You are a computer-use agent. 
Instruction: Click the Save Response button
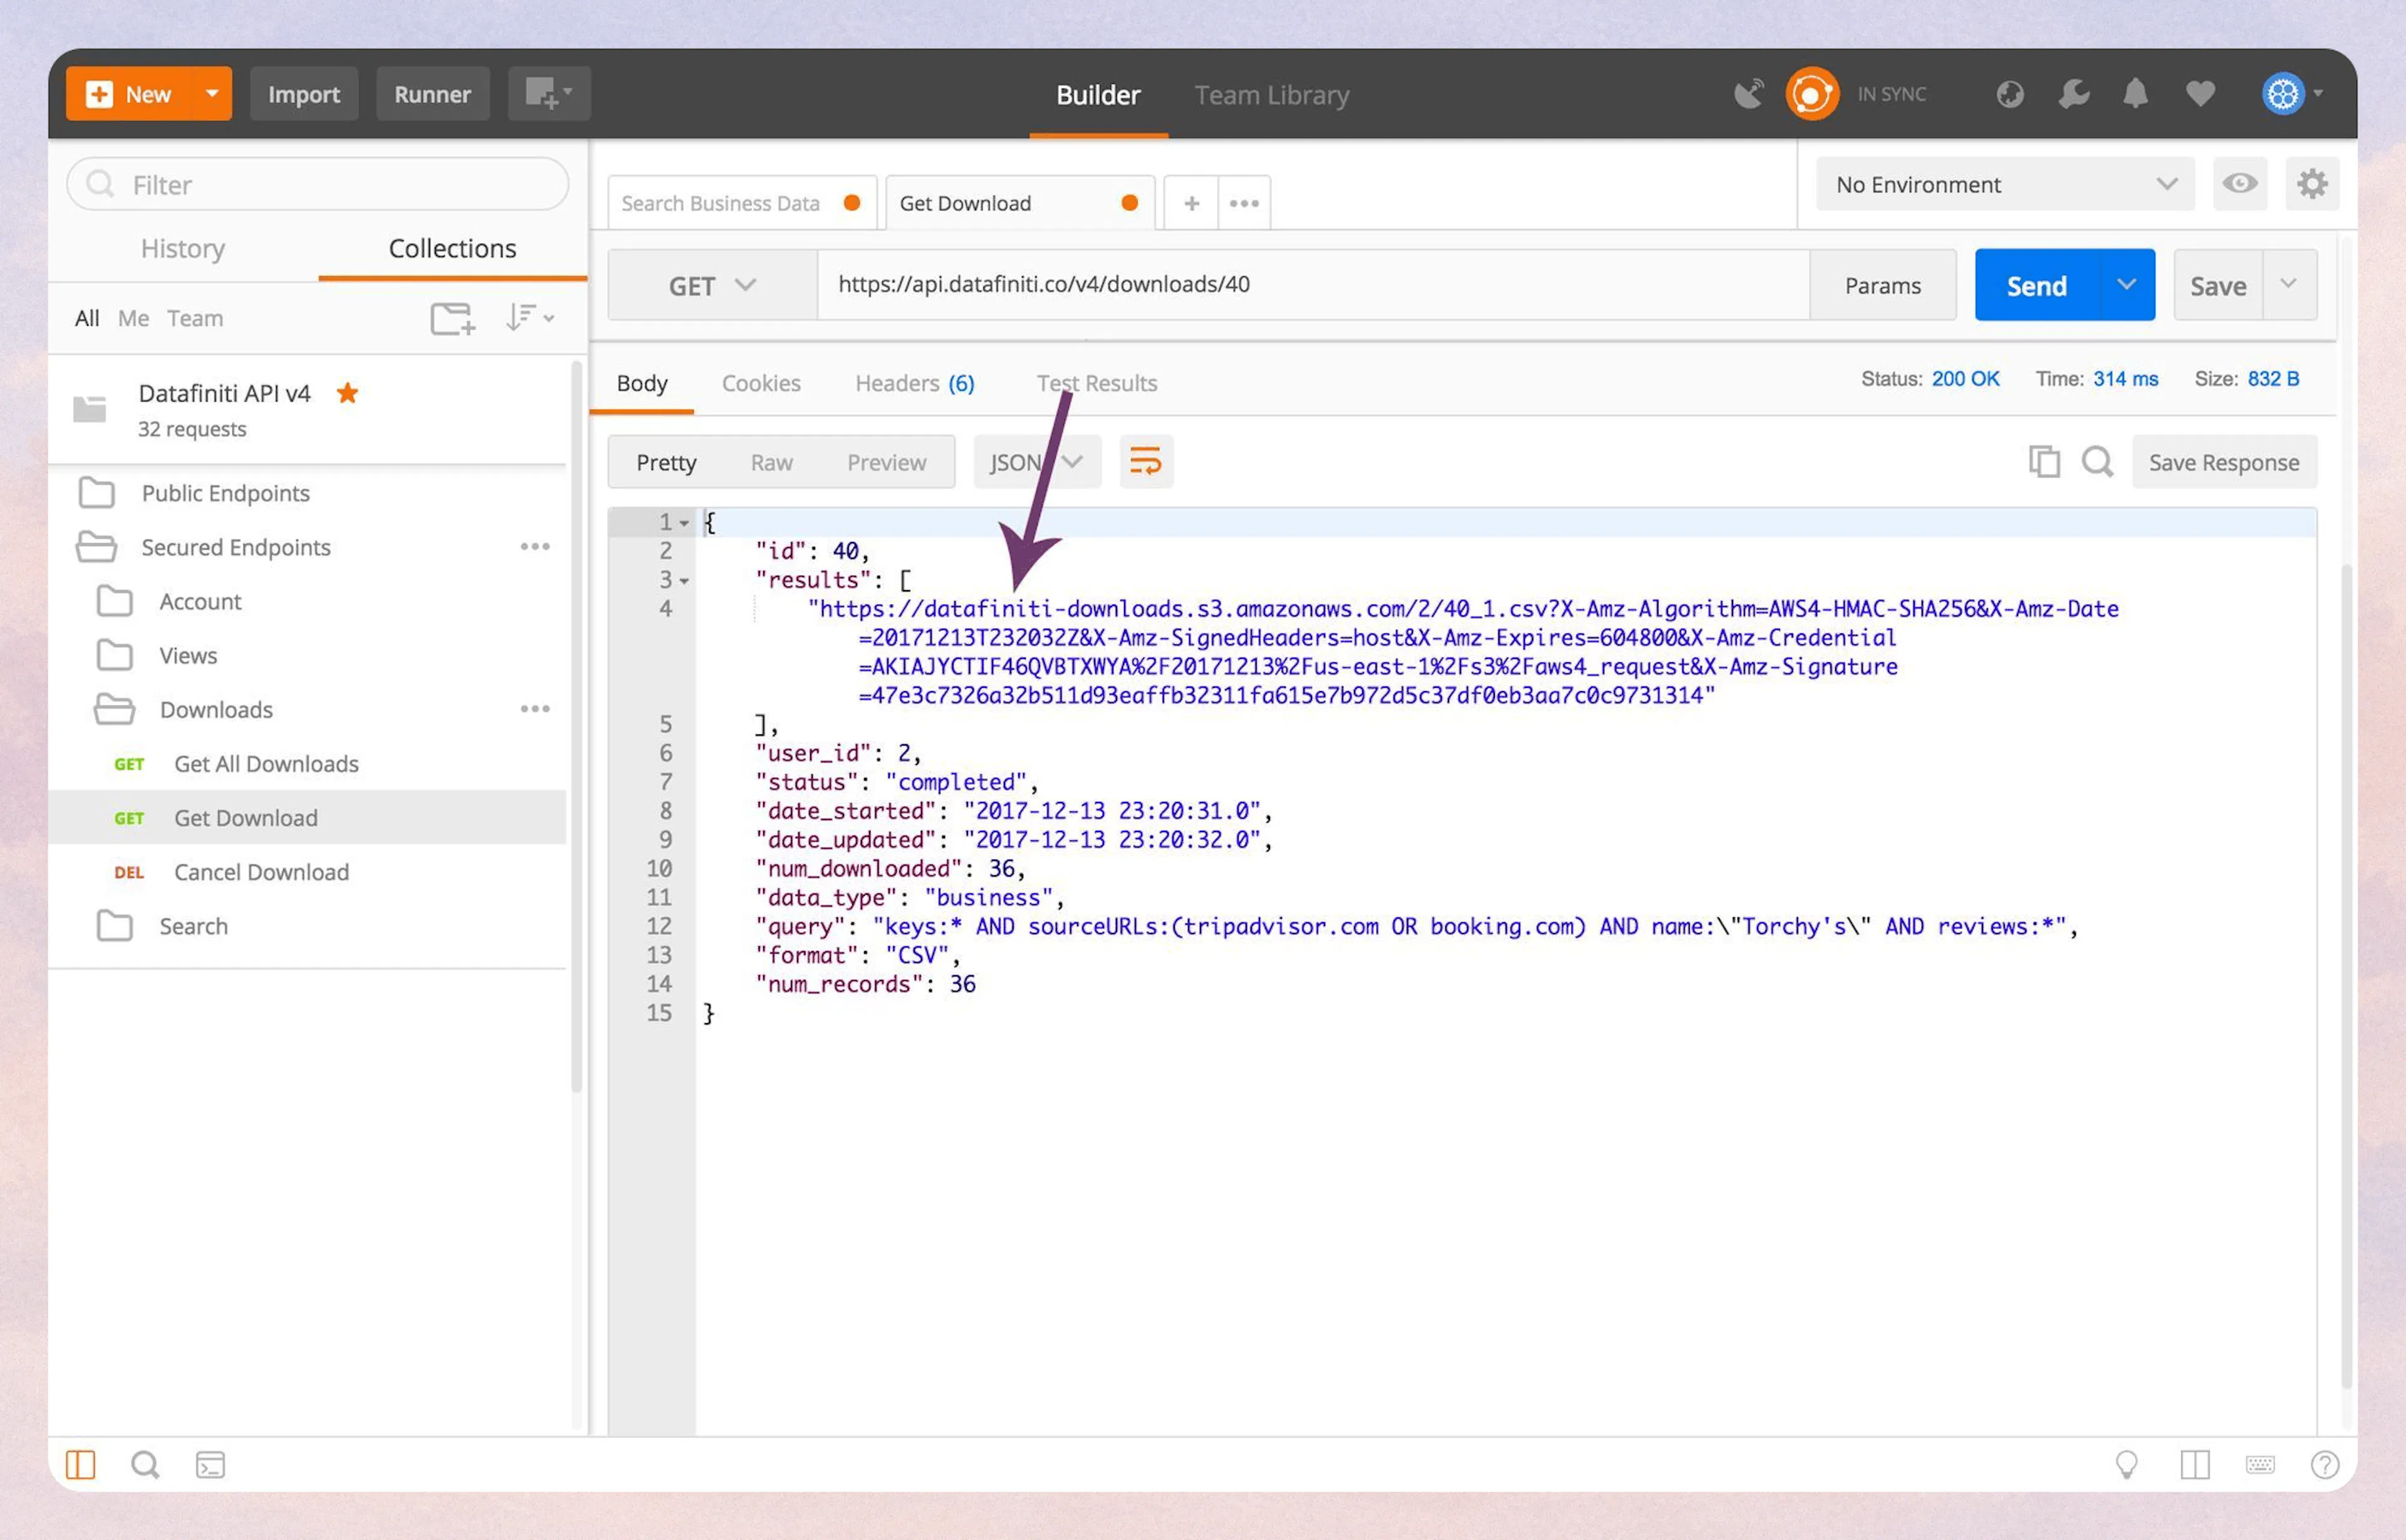[x=2224, y=462]
